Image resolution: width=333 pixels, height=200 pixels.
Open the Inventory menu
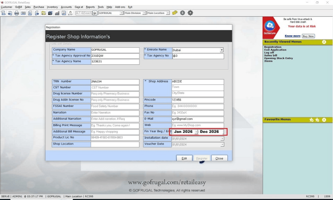tap(52, 7)
